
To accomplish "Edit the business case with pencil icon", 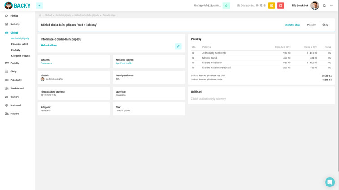I will pos(178,46).
